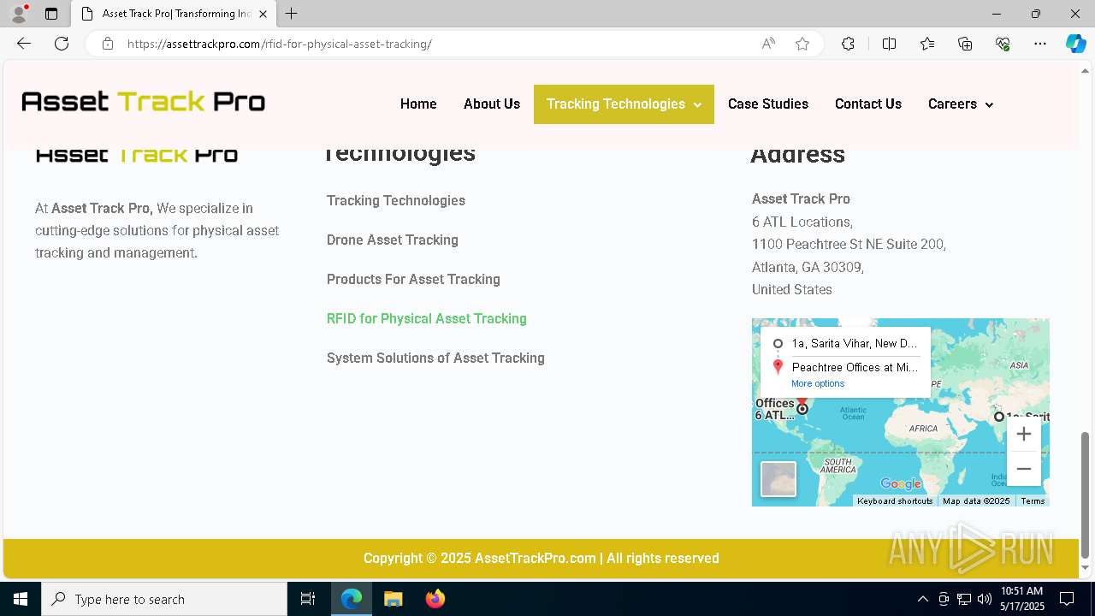The image size is (1095, 616).
Task: Open a new tab with plus button
Action: coord(292,14)
